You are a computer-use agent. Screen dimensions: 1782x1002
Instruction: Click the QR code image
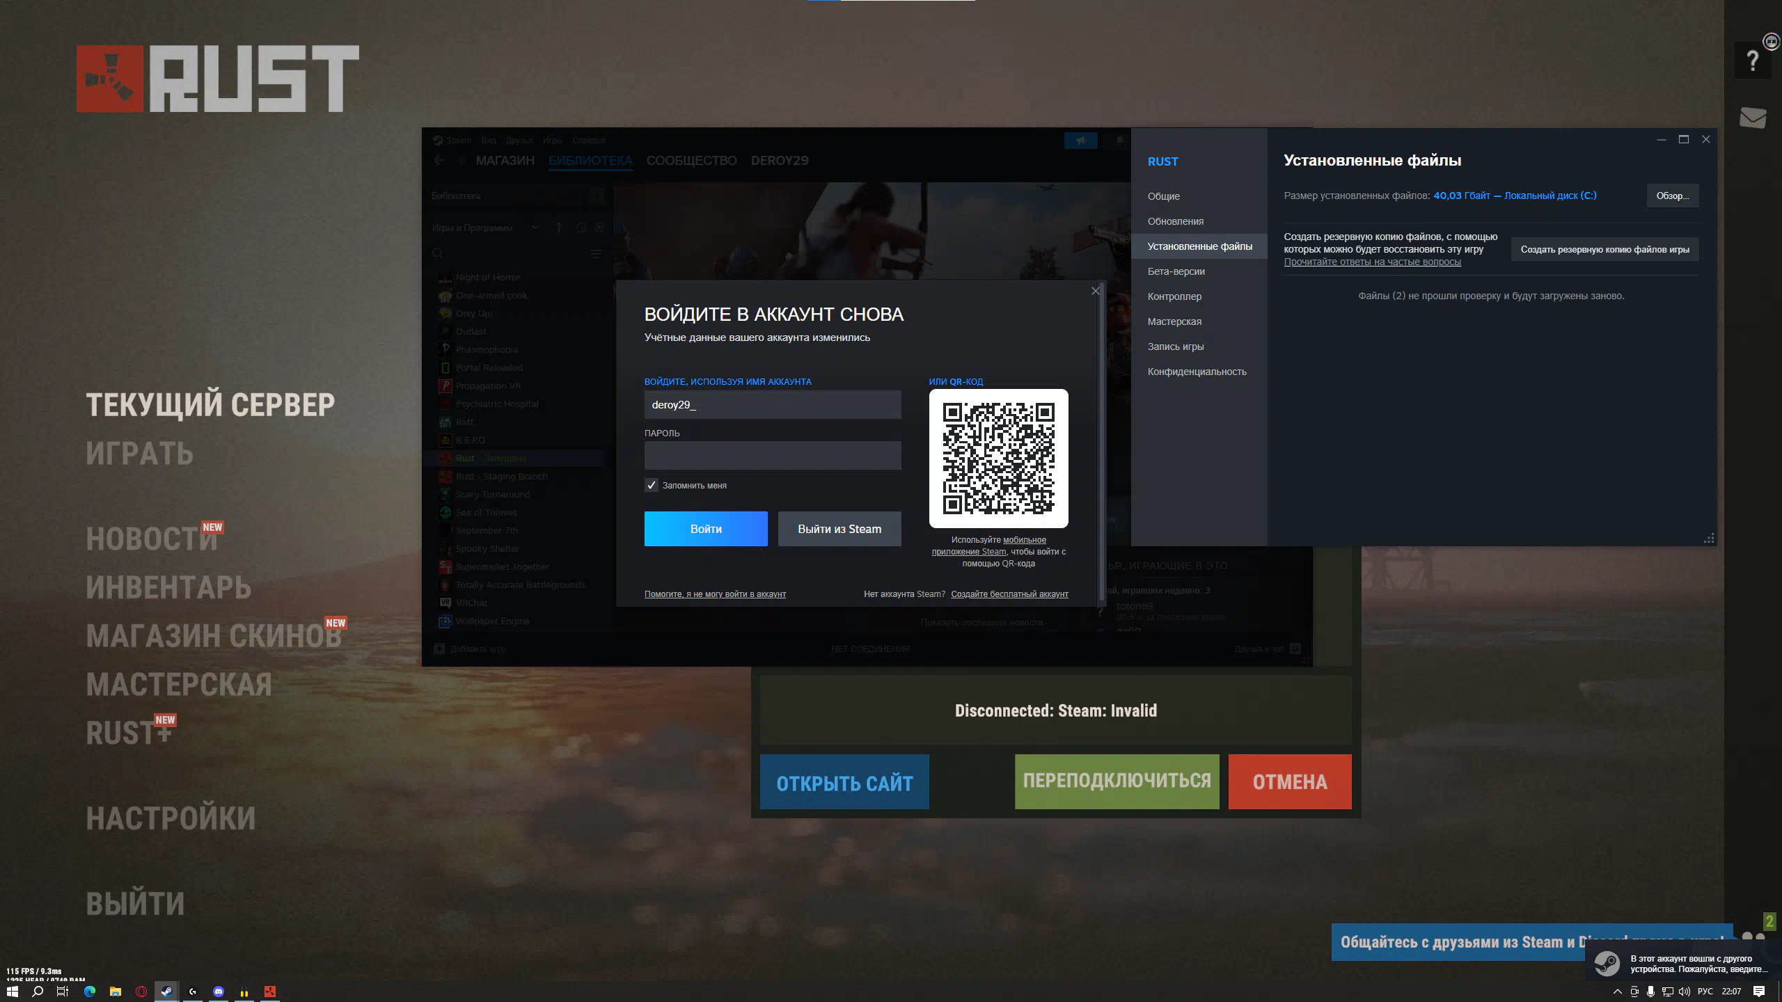[998, 459]
